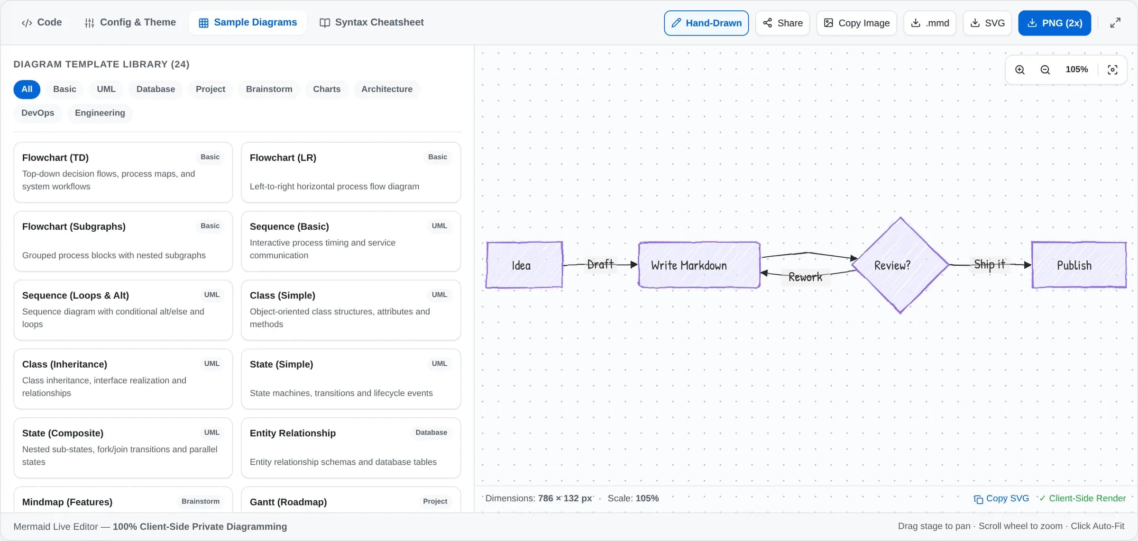Click the Ship it edge label
This screenshot has width=1138, height=541.
tap(990, 264)
